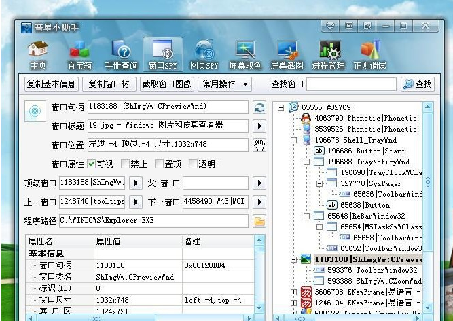Expand the 3606708 ENewFrame tree node
This screenshot has width=453, height=321.
point(293,292)
